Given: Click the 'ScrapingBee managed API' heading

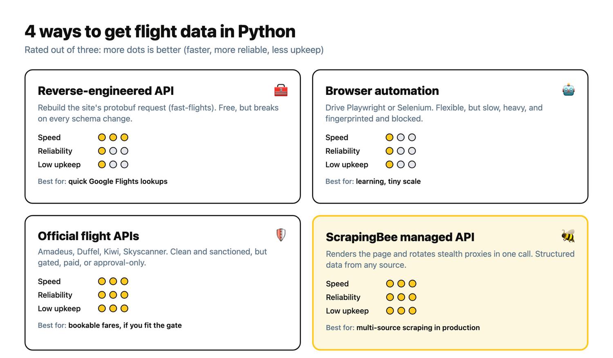Looking at the screenshot, I should pyautogui.click(x=400, y=237).
